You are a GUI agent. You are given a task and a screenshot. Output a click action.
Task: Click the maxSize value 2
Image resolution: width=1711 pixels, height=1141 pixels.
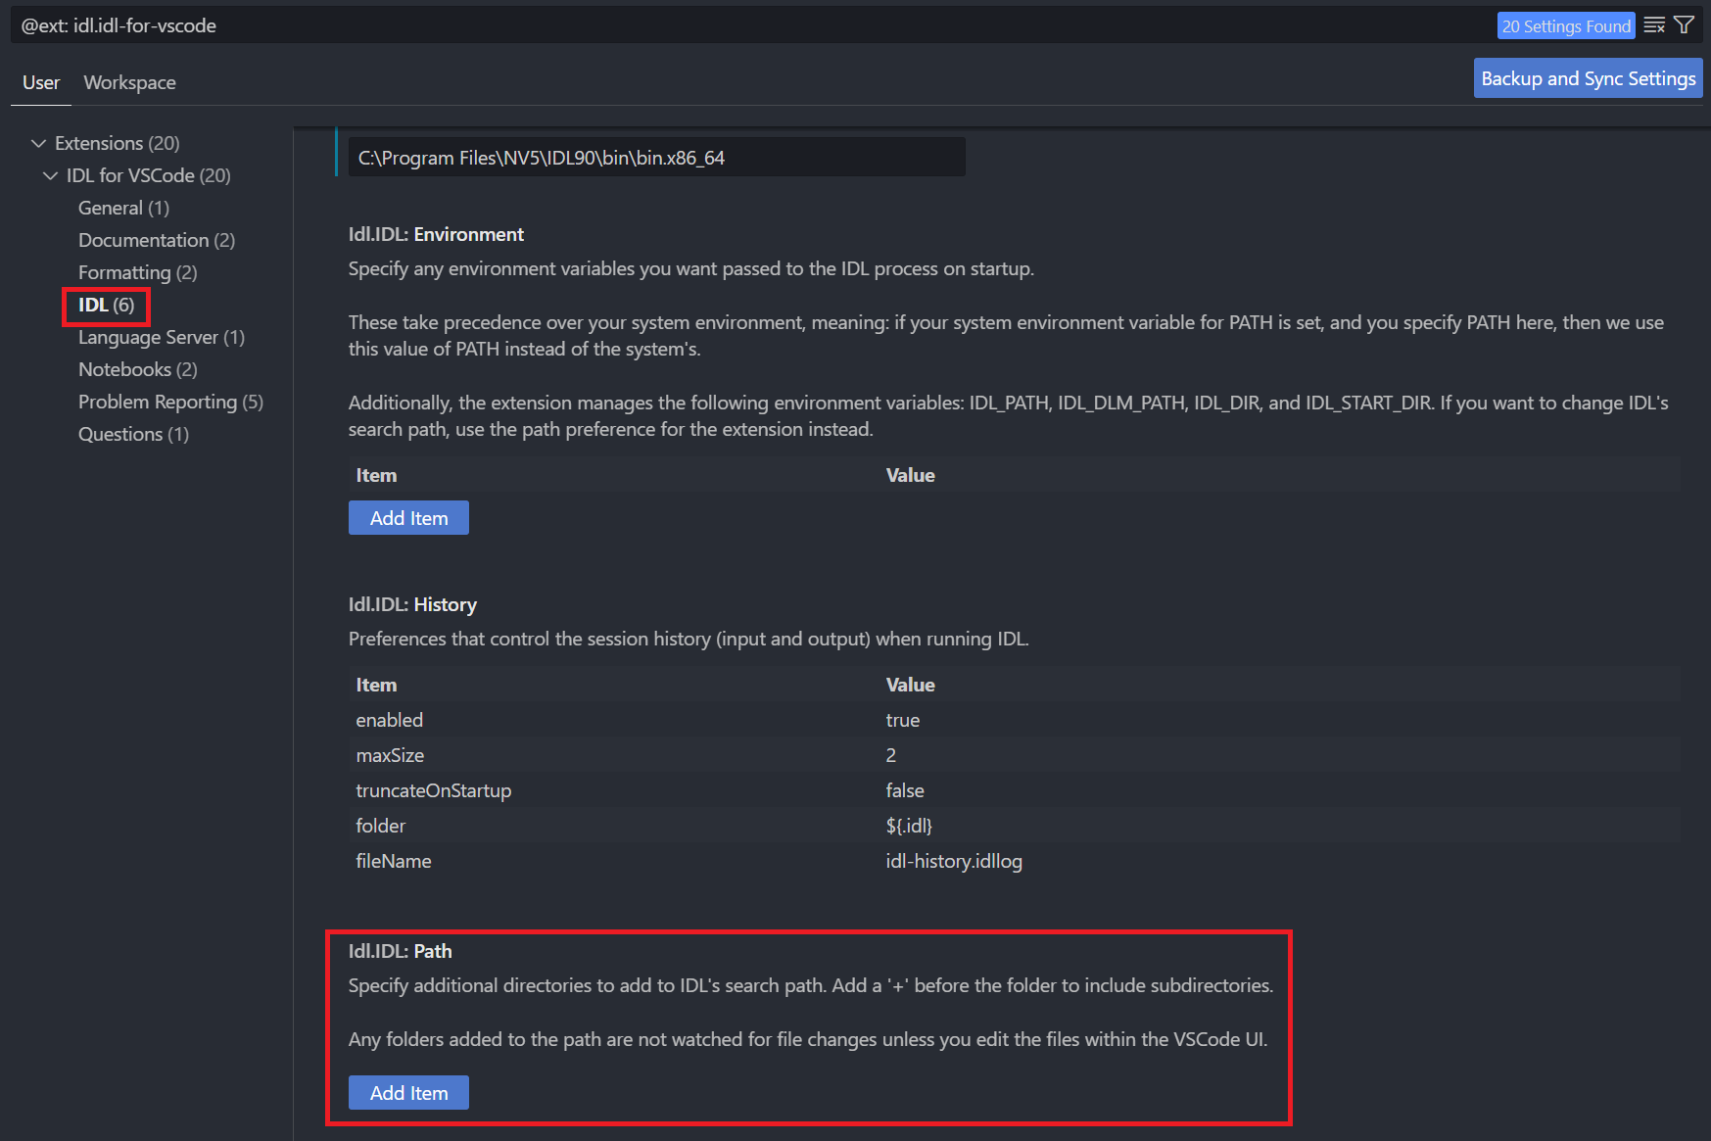click(x=891, y=755)
